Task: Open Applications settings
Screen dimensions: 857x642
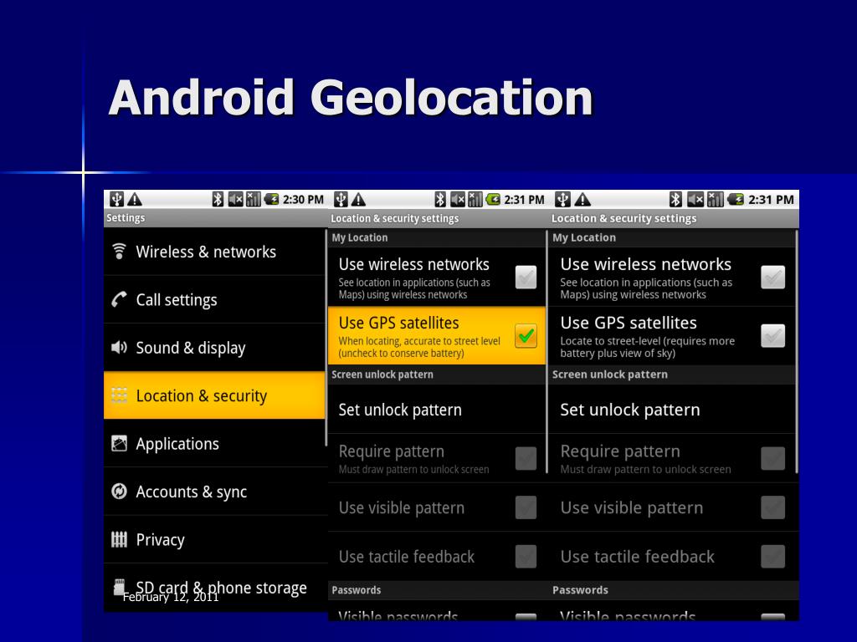Action: tap(215, 444)
